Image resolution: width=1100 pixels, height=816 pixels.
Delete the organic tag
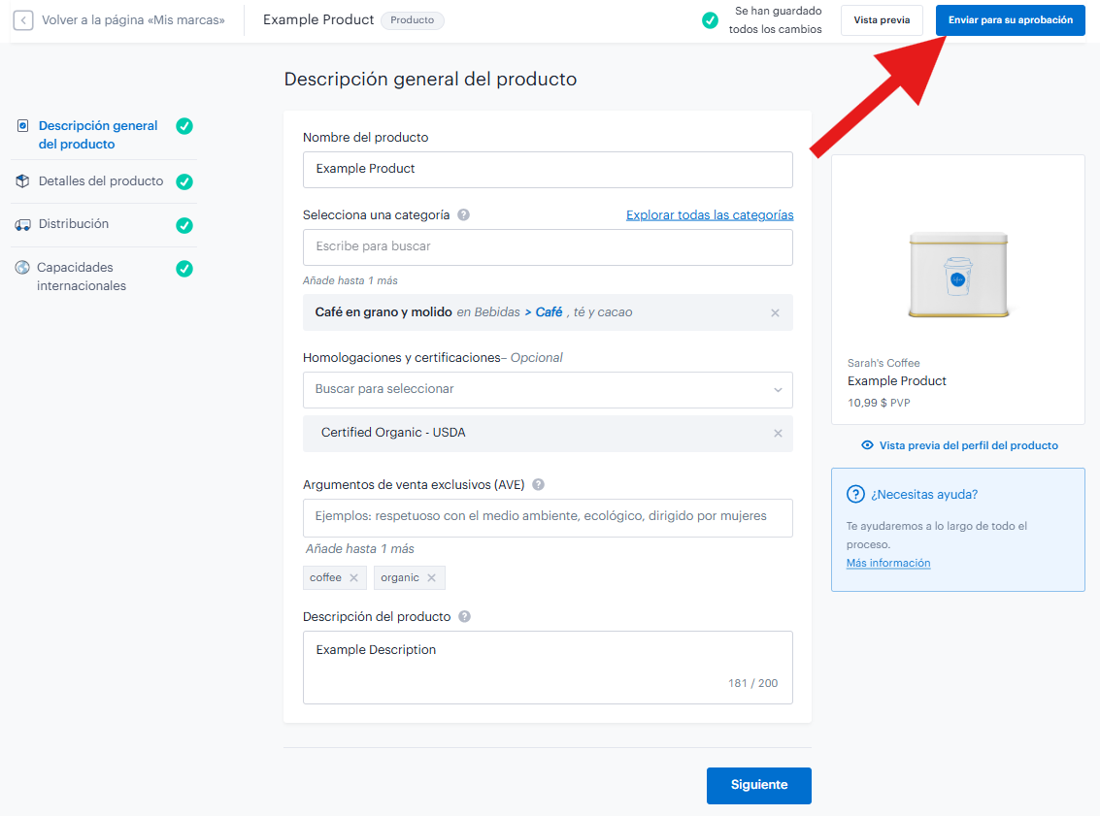[431, 578]
